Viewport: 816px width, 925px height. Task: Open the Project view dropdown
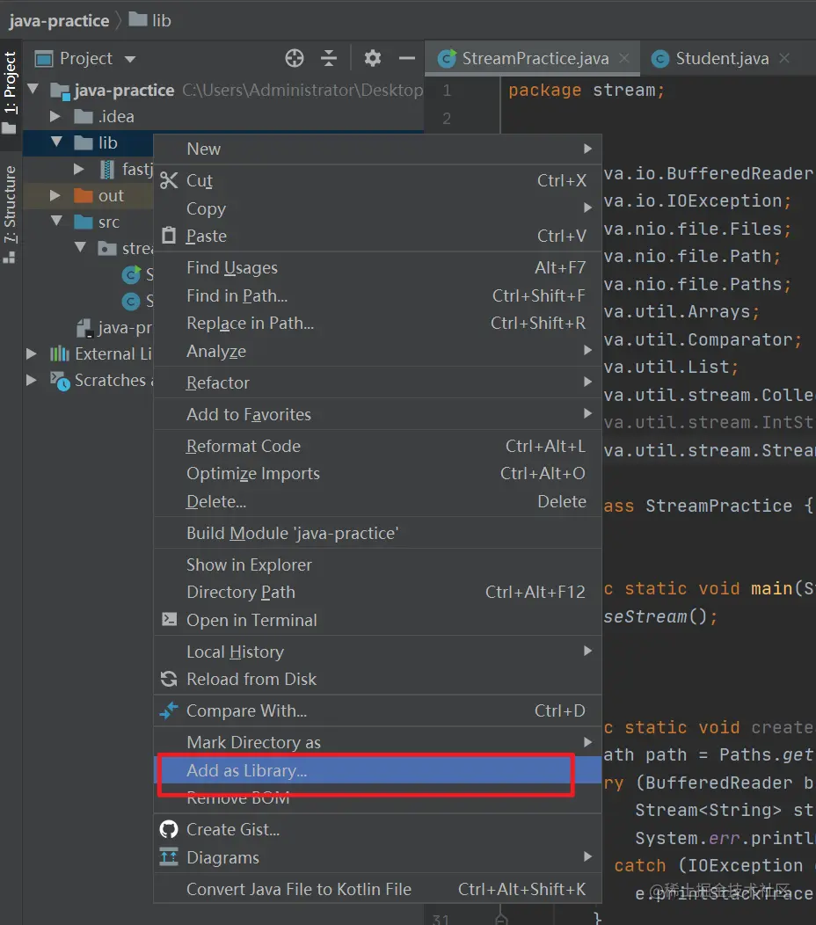tap(130, 59)
